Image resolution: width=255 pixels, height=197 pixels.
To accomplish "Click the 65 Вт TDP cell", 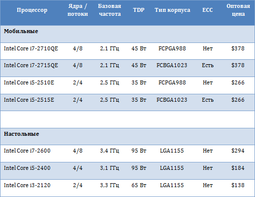I will pos(139,185).
